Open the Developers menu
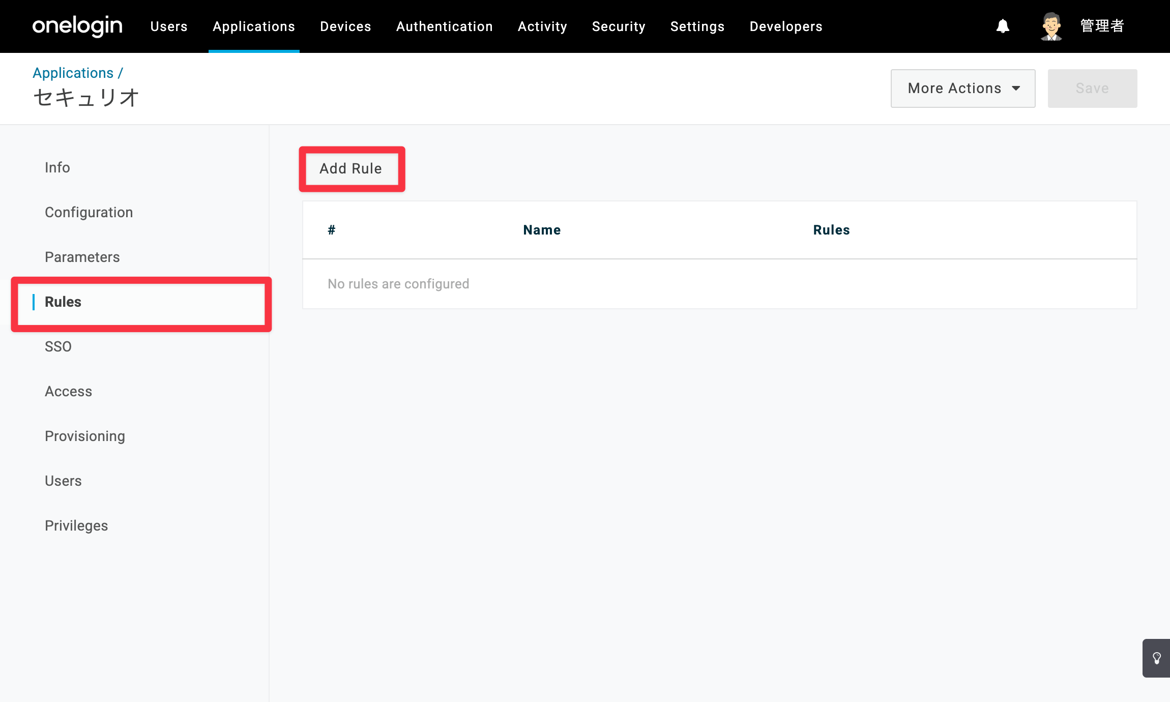Screen dimensions: 1170x702 786,26
